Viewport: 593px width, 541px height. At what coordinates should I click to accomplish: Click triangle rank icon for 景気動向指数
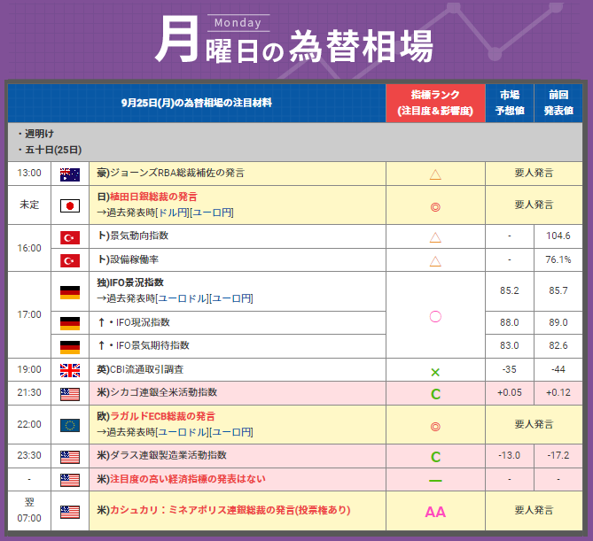(435, 237)
